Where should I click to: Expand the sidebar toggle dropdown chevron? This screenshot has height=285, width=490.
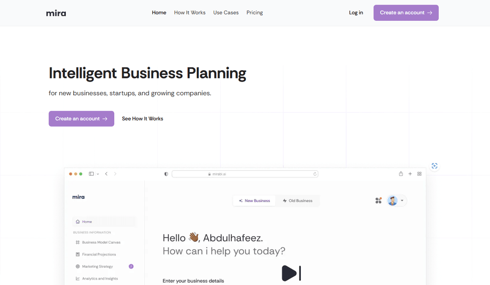(98, 174)
